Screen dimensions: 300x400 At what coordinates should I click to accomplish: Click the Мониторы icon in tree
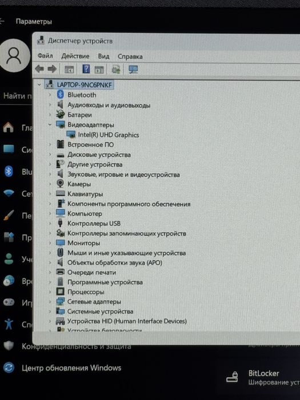click(61, 243)
